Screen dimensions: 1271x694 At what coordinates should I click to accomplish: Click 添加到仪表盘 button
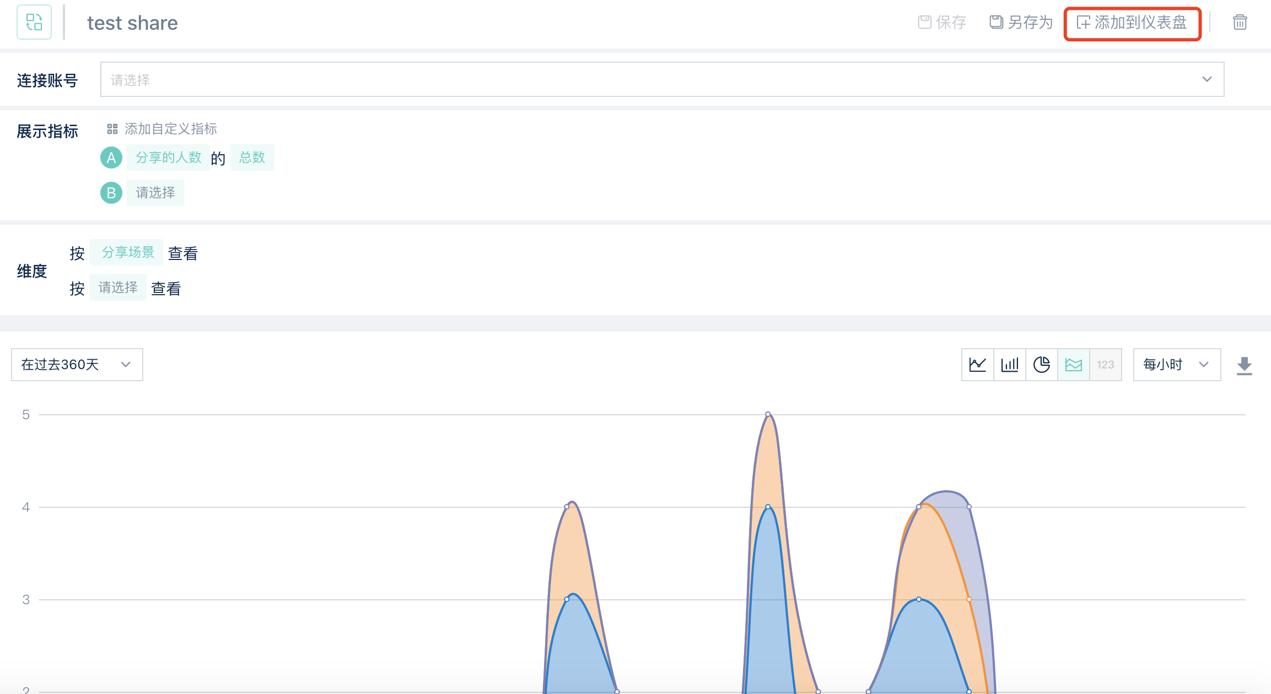(x=1132, y=23)
